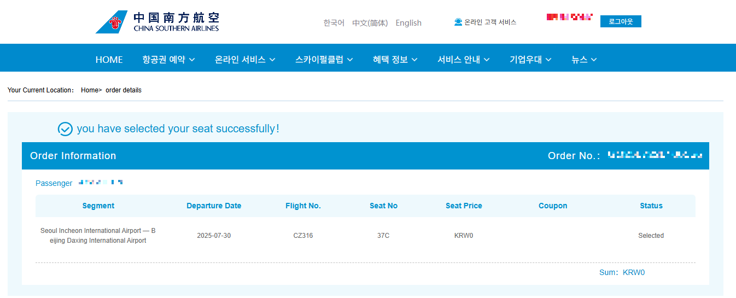Screen dimensions: 736x298
Task: Expand chevron beside 기업우대
Action: click(548, 60)
